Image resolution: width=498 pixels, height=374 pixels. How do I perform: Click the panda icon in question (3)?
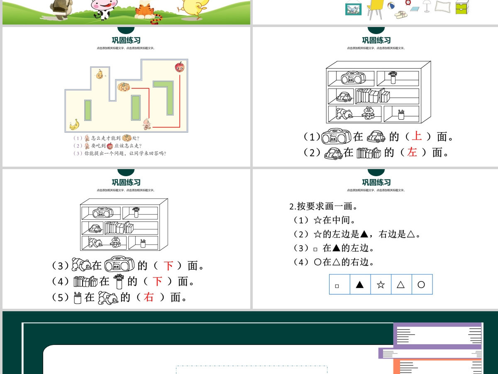(82, 265)
